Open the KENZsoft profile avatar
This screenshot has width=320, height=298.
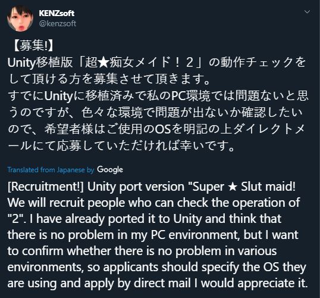tap(20, 18)
